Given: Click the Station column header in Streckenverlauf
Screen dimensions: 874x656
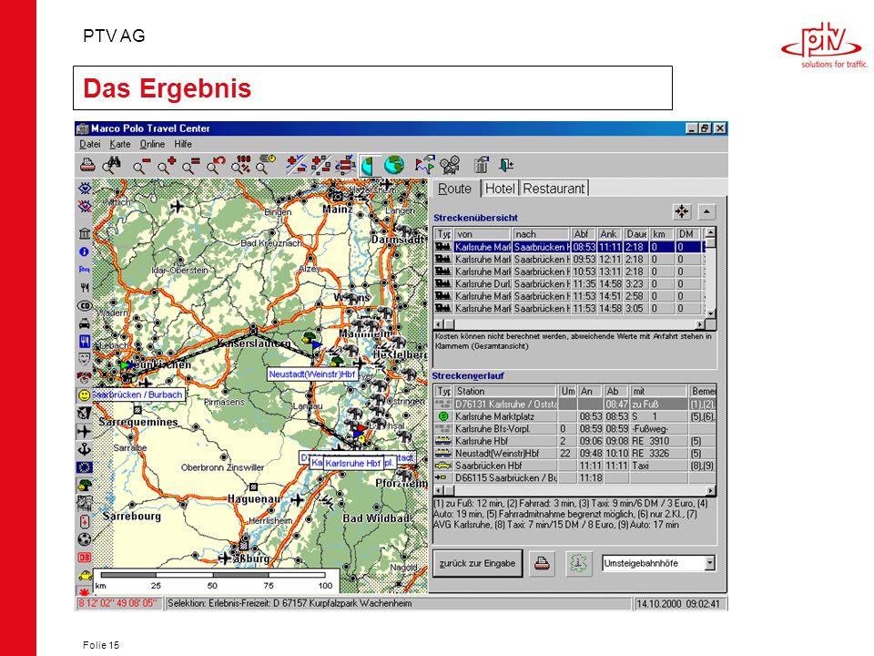Looking at the screenshot, I should (x=505, y=391).
